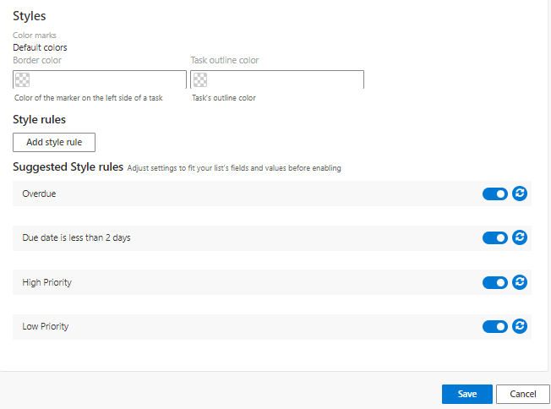Screen dimensions: 551x409
Task: Save the style settings
Action: pos(467,394)
